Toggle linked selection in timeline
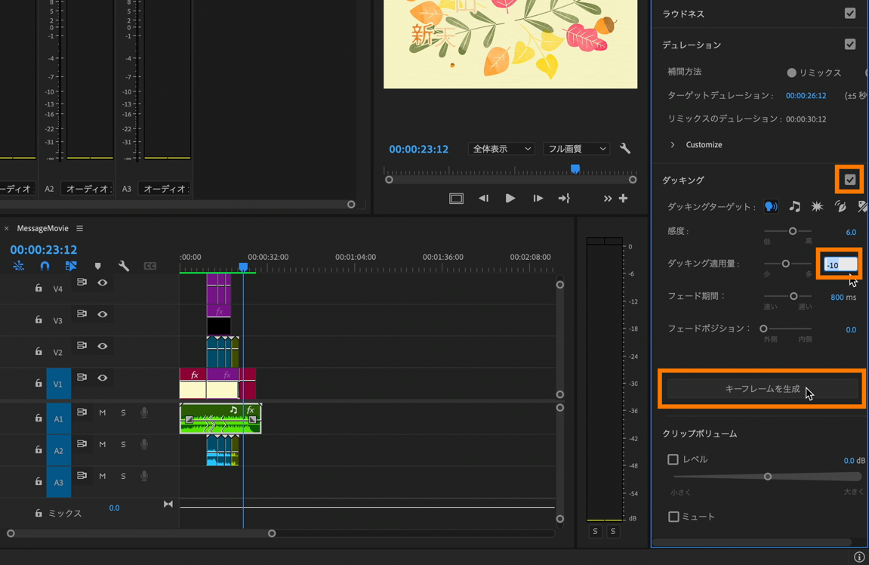This screenshot has height=565, width=869. pyautogui.click(x=71, y=266)
